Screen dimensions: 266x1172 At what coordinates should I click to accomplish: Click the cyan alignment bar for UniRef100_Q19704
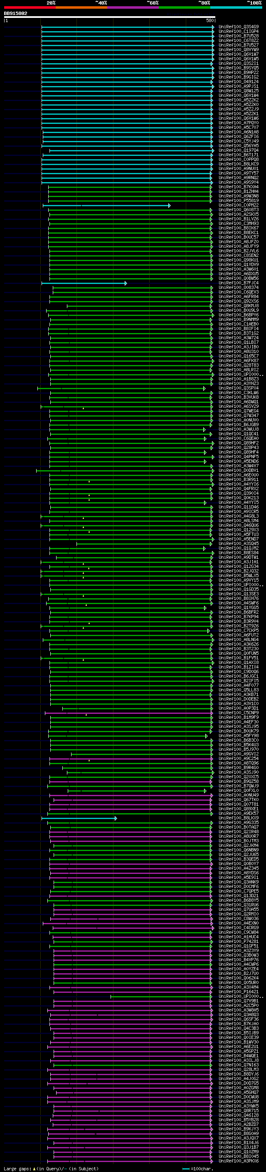tap(131, 151)
